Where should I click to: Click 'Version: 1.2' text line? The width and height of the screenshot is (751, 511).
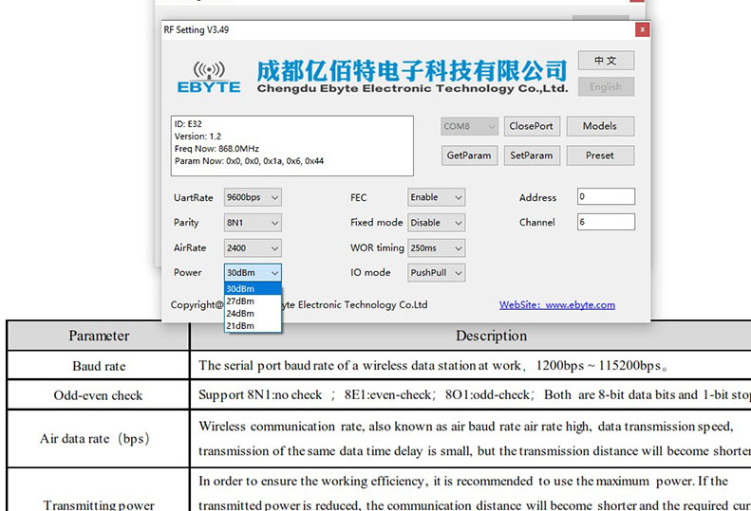197,137
